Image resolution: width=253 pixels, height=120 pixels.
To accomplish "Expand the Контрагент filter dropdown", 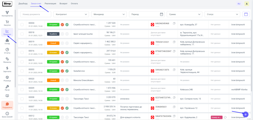I will (x=71, y=14).
